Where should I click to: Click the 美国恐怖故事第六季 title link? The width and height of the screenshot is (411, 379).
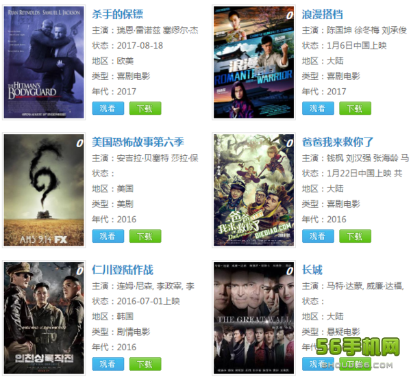[138, 142]
